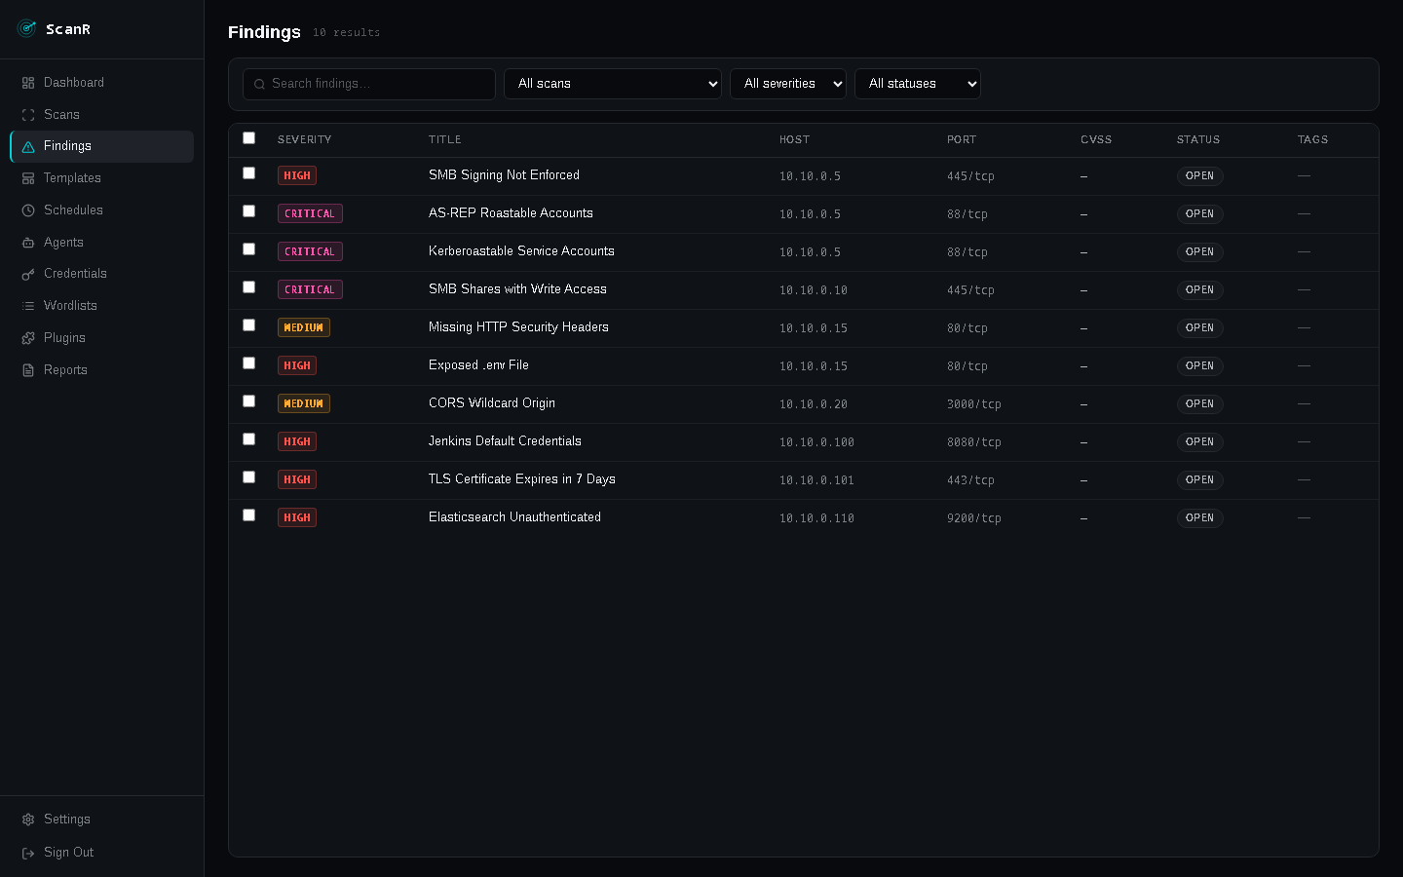Open Dashboard via its grid icon
Screen dimensions: 1403x877
[28, 83]
